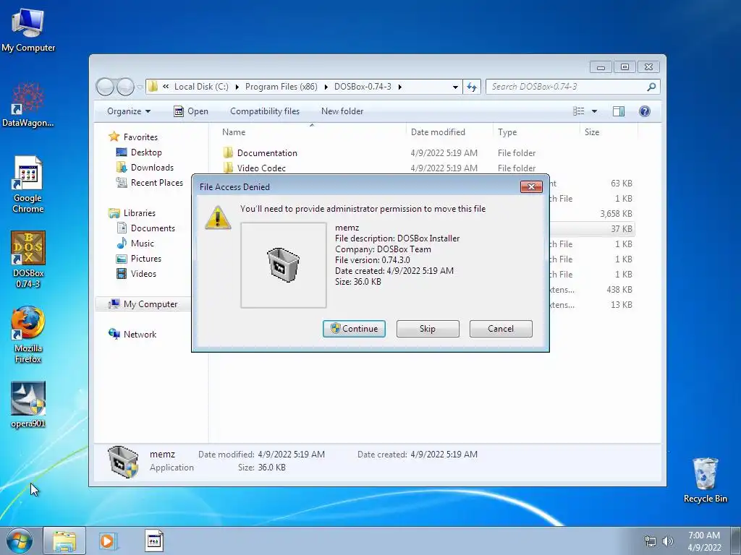Open the volume speaker tray icon
Viewport: 741px width, 555px height.
[668, 541]
